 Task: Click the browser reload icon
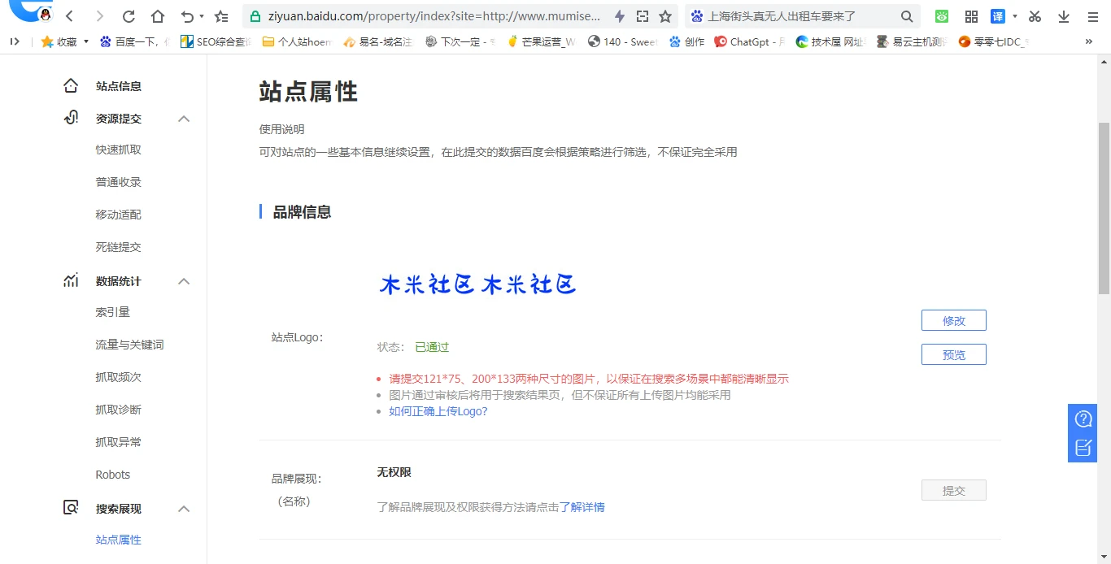(129, 16)
